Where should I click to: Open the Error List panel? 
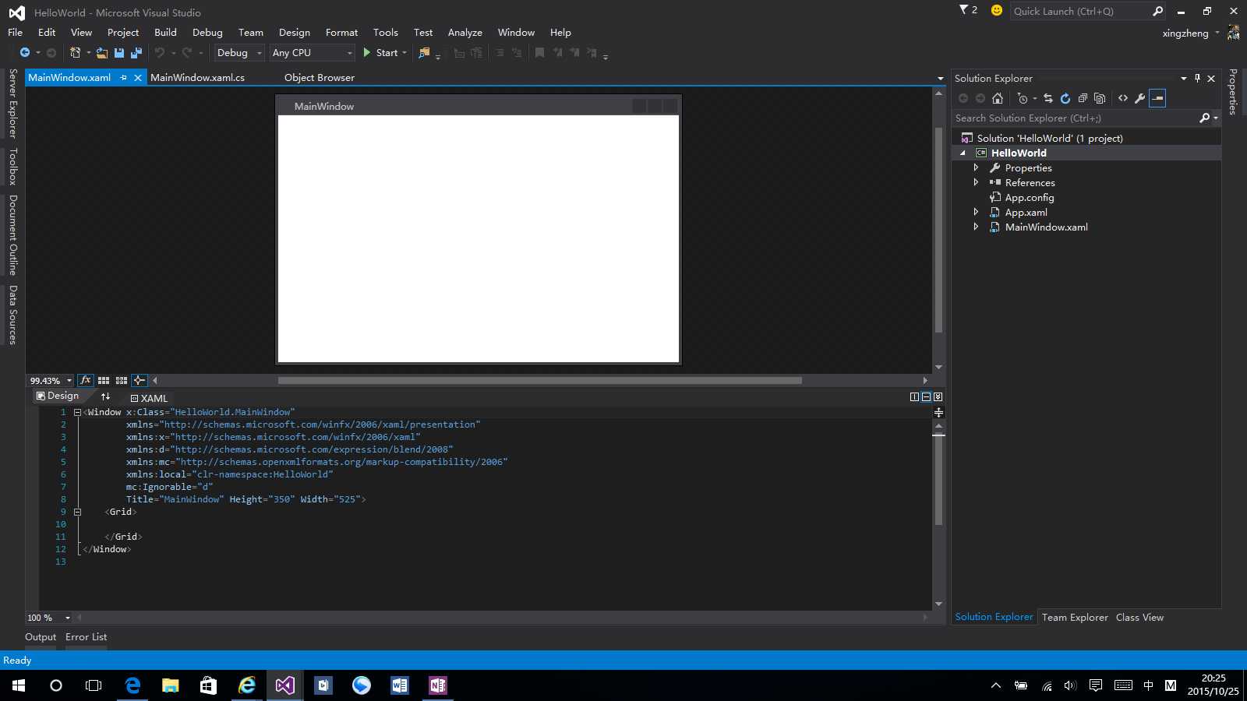[x=86, y=636]
